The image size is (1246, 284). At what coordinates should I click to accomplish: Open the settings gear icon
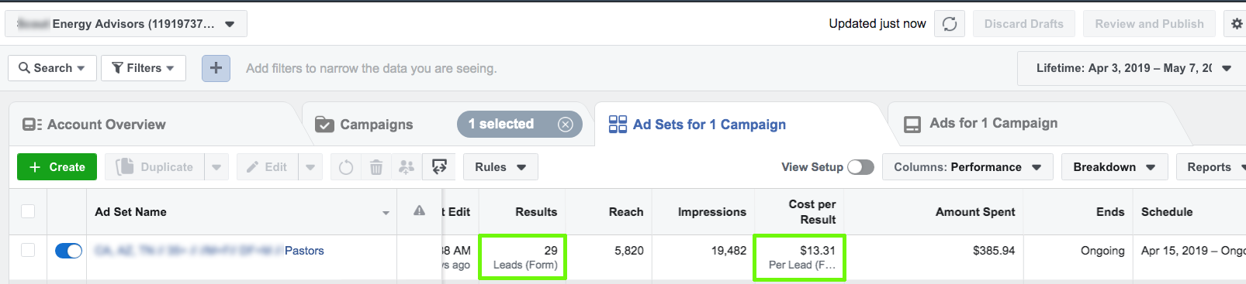(1237, 24)
